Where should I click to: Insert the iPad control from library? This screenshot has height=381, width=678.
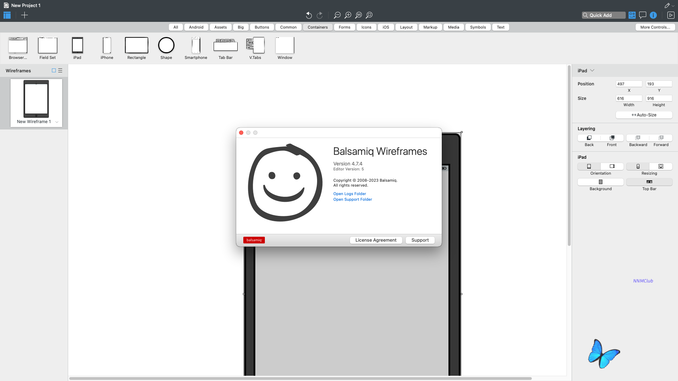coord(77,48)
